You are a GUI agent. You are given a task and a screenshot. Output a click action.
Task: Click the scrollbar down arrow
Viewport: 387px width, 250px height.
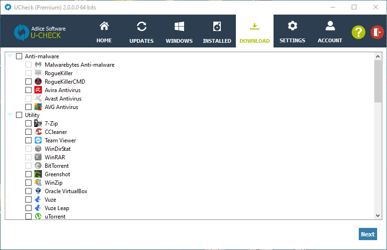(x=378, y=215)
